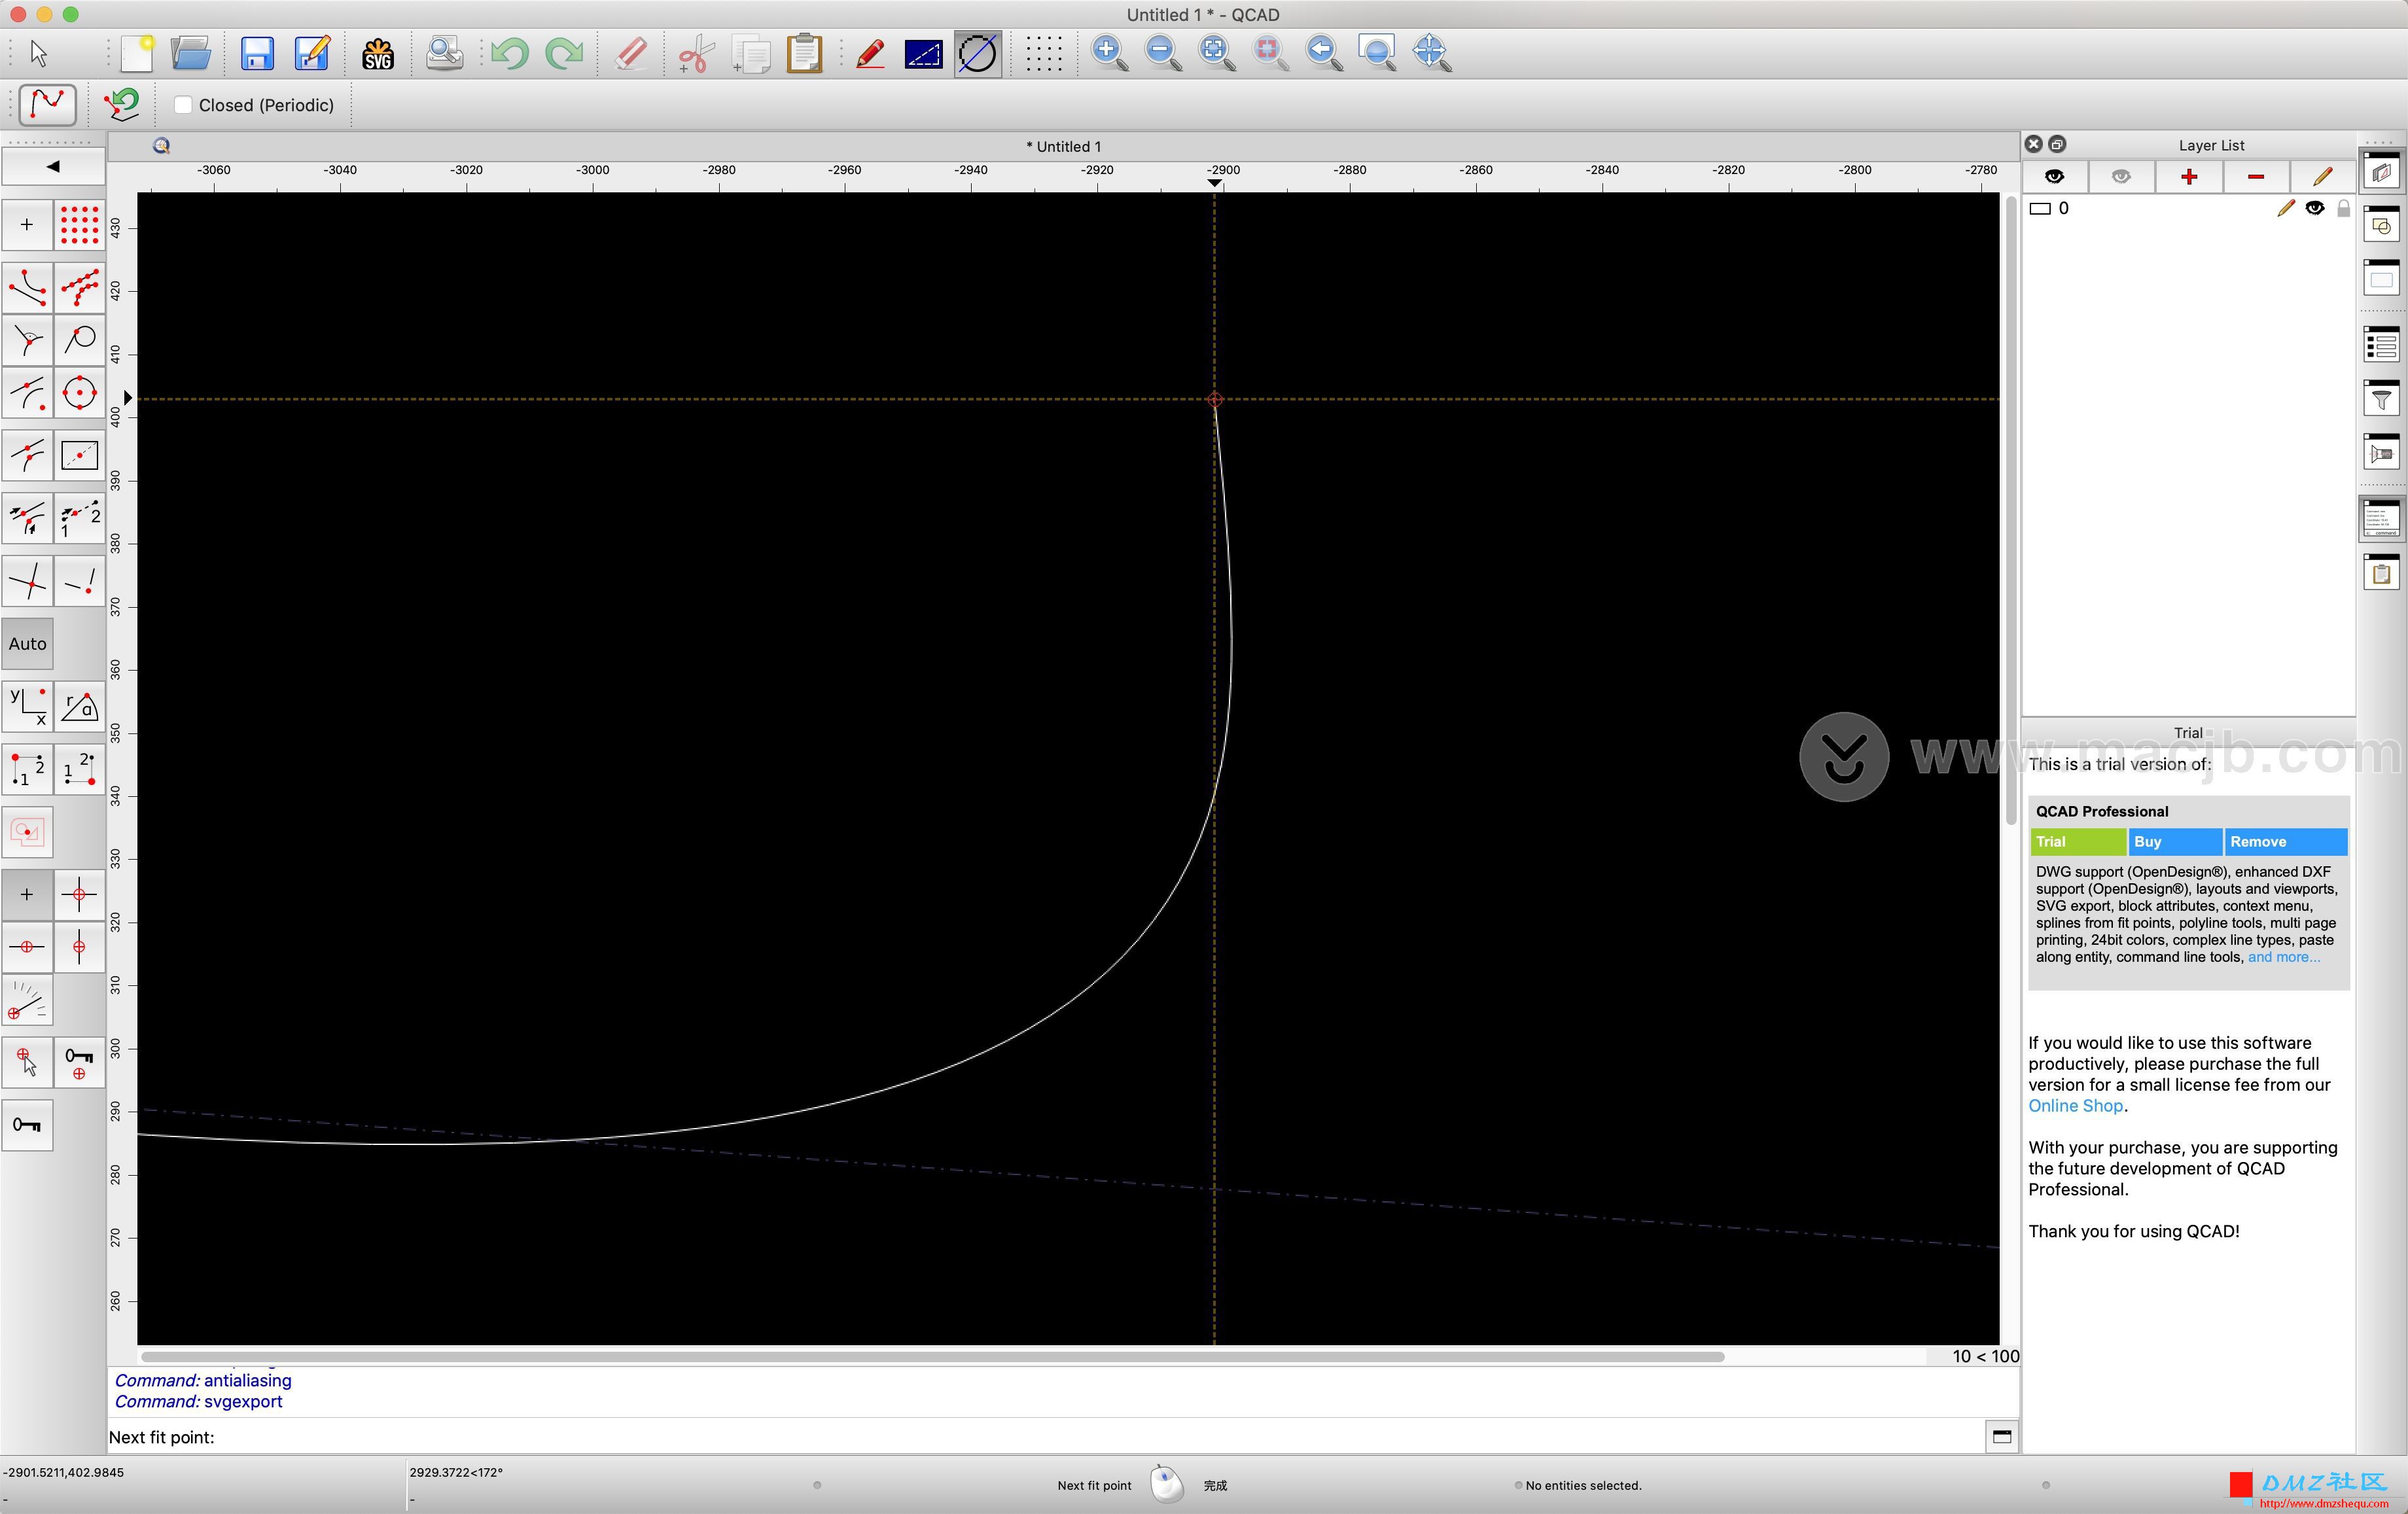Click the zoom in magnifier

tap(1109, 53)
